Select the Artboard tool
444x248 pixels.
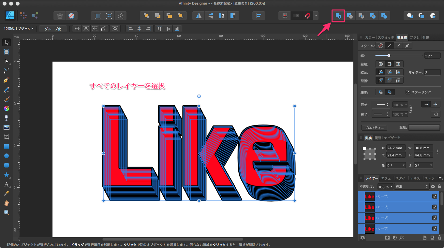click(x=6, y=51)
